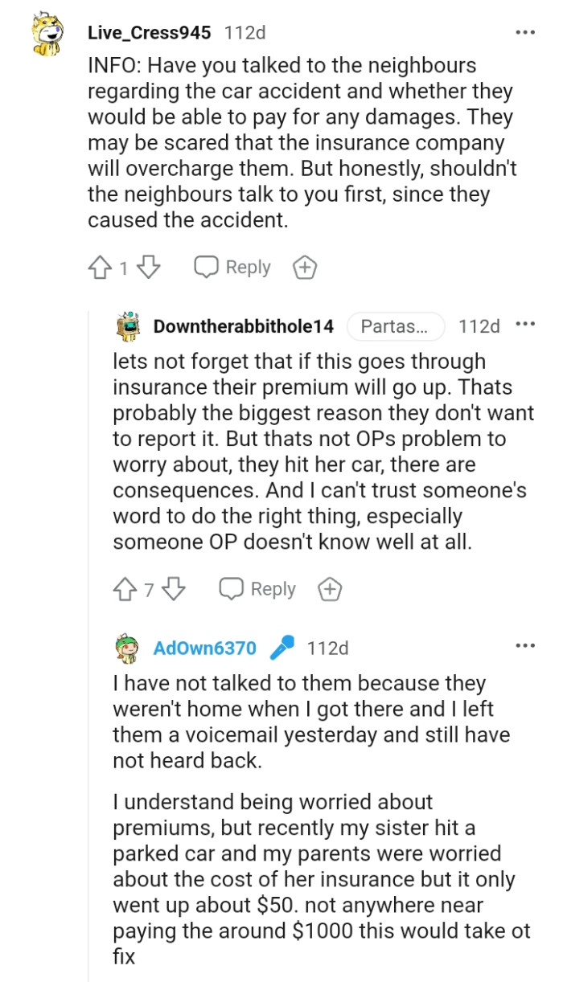Image resolution: width=563 pixels, height=982 pixels.
Task: Upvote Live_Cress945's comment
Action: (x=100, y=267)
